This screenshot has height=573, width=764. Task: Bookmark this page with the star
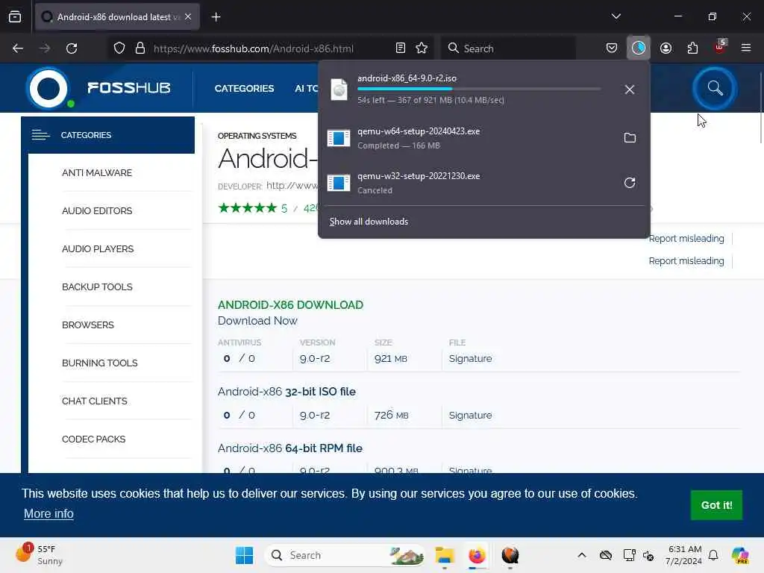pos(422,48)
